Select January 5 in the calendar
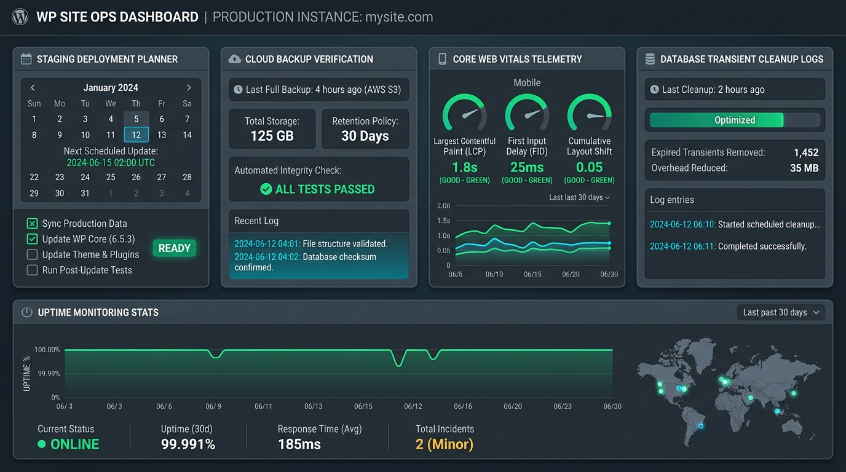Viewport: 846px width, 472px height. (x=136, y=119)
